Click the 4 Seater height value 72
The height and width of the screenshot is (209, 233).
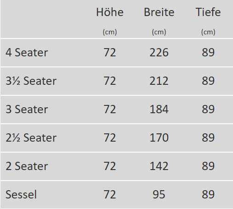110,52
